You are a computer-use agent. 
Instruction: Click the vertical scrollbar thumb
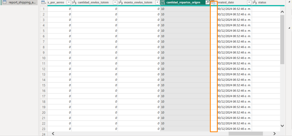click(x=282, y=40)
